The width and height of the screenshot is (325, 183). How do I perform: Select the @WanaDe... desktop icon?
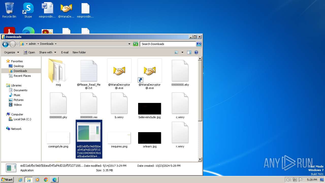[66, 10]
